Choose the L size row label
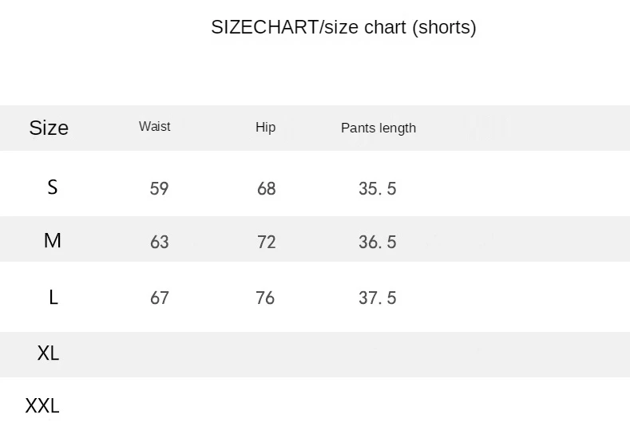The height and width of the screenshot is (442, 630). tap(53, 298)
